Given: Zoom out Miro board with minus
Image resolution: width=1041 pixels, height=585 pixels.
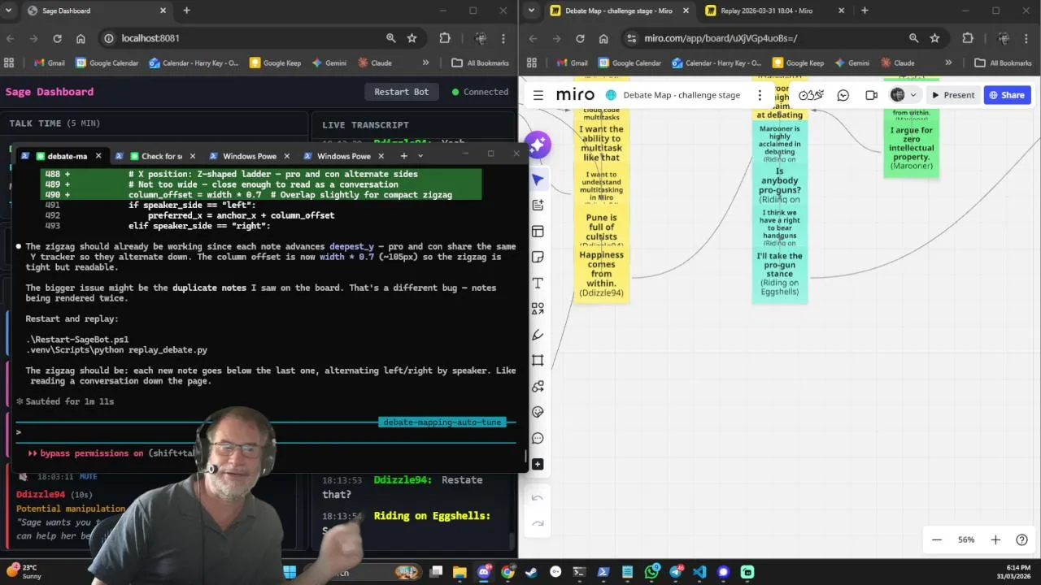Looking at the screenshot, I should click(x=937, y=539).
